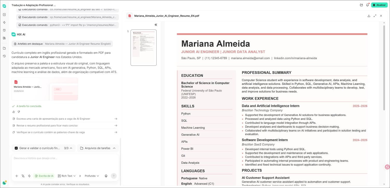The image size is (390, 188).
Task: Open the library books sidebar icon
Action: point(4,38)
